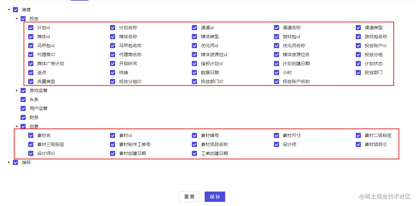The width and height of the screenshot is (417, 206).
Task: Toggle the 优化师id checkbox
Action: click(x=194, y=46)
